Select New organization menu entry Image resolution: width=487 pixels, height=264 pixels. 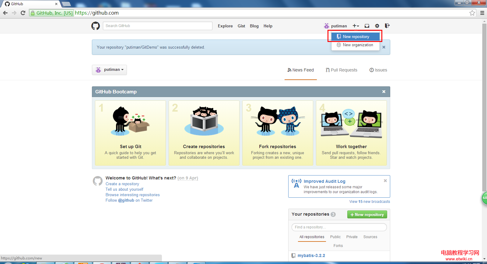[x=355, y=45]
